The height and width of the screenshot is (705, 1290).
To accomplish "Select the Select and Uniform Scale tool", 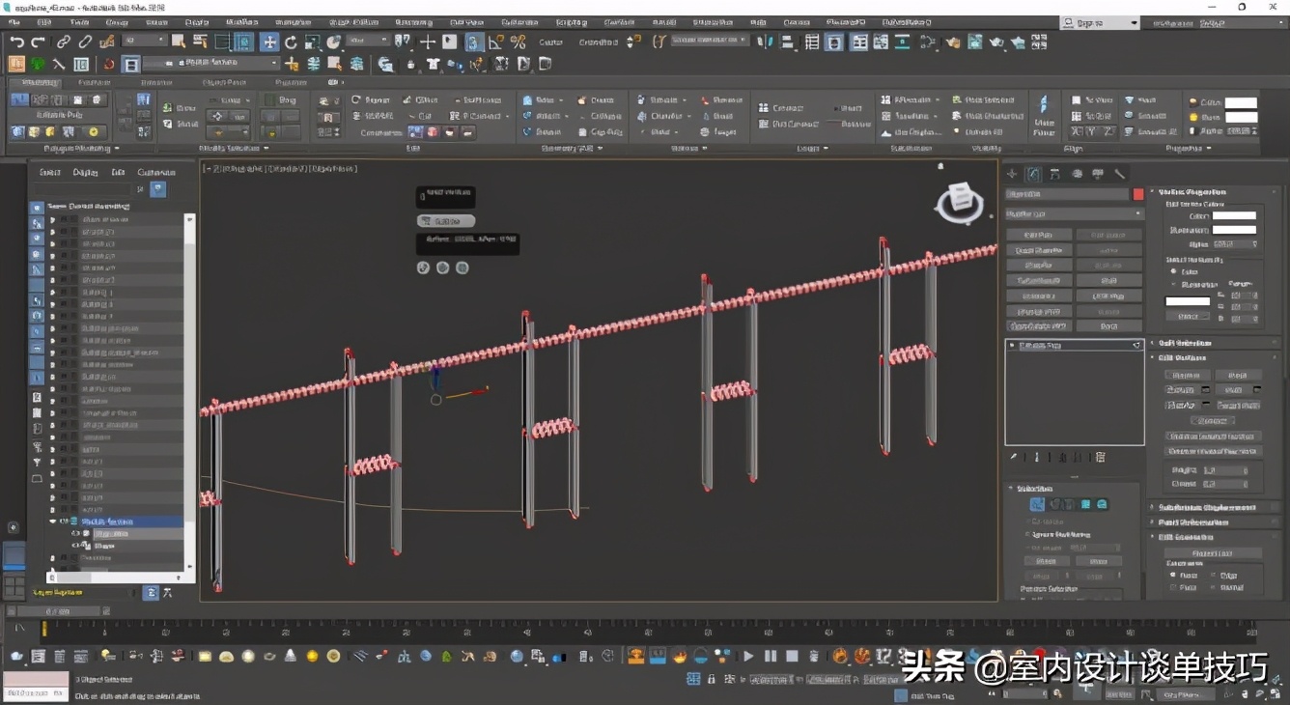I will click(x=311, y=42).
